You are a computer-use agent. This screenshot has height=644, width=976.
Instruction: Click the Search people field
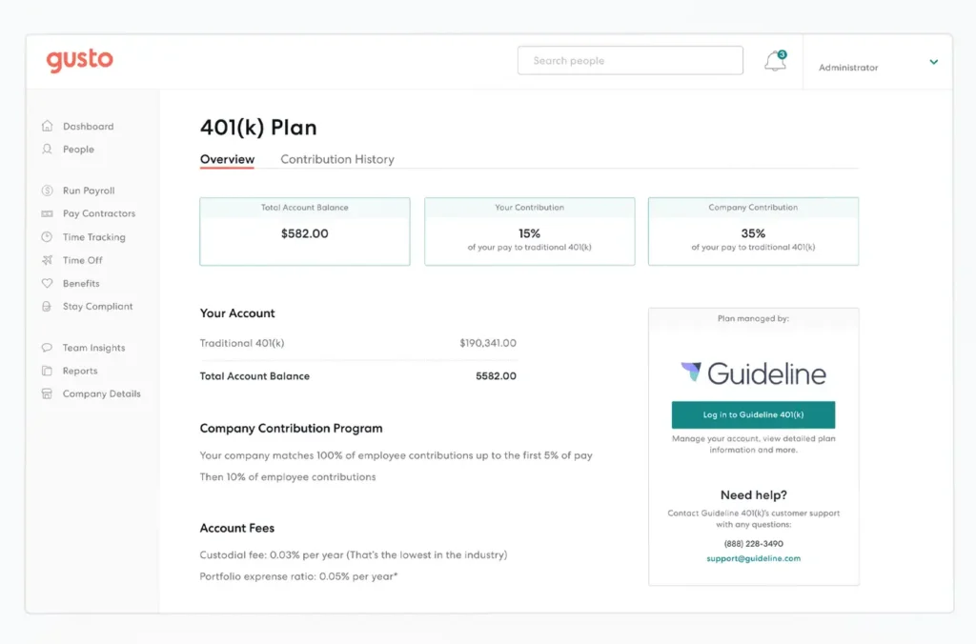(x=630, y=60)
